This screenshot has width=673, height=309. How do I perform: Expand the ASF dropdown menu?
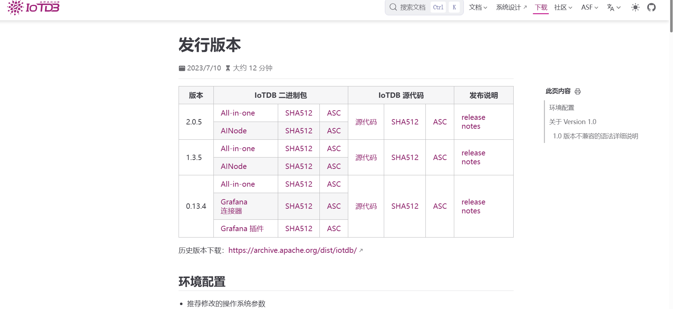click(x=589, y=7)
